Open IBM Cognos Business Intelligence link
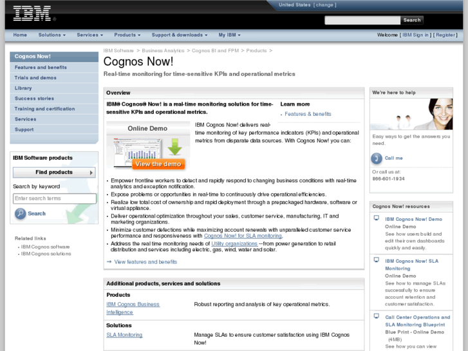Image resolution: width=468 pixels, height=351 pixels. [x=133, y=308]
